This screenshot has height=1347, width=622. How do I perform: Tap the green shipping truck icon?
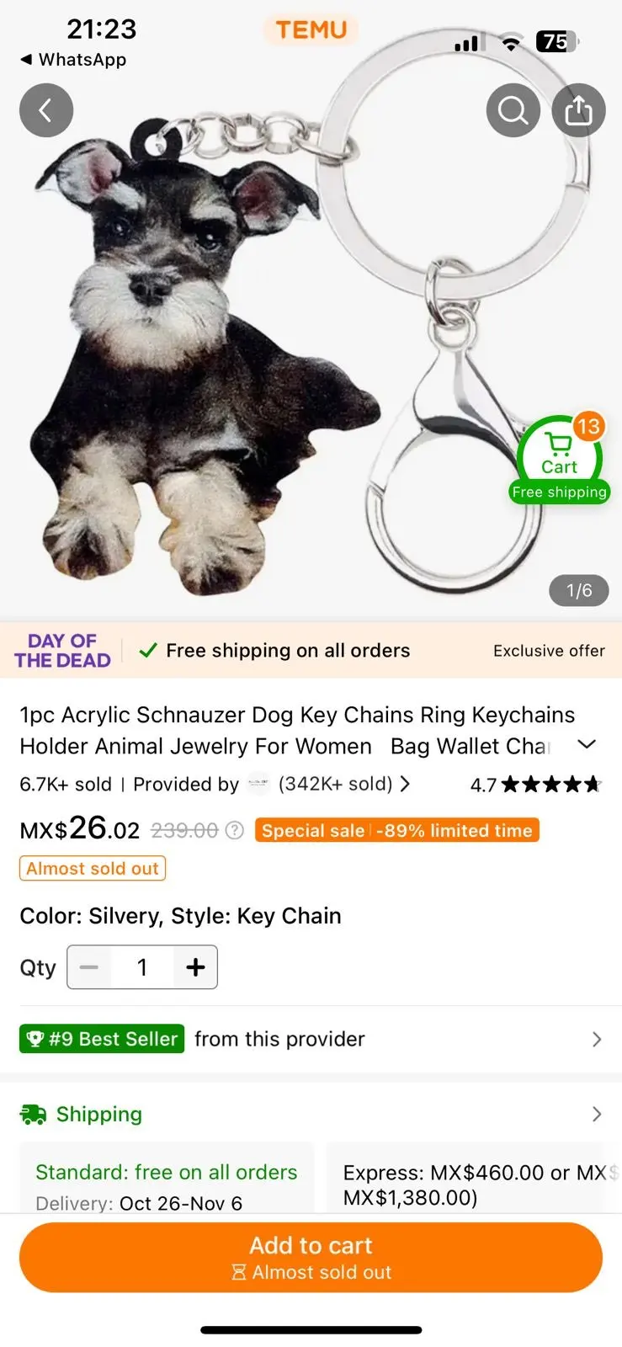click(33, 1115)
